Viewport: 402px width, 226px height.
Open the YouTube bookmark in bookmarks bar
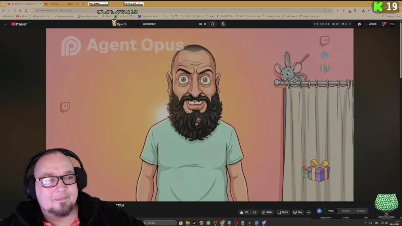(x=22, y=16)
